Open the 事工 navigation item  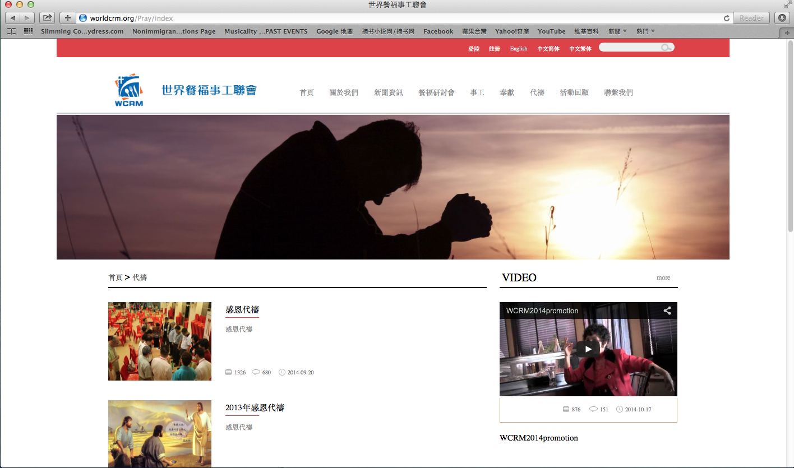point(477,92)
